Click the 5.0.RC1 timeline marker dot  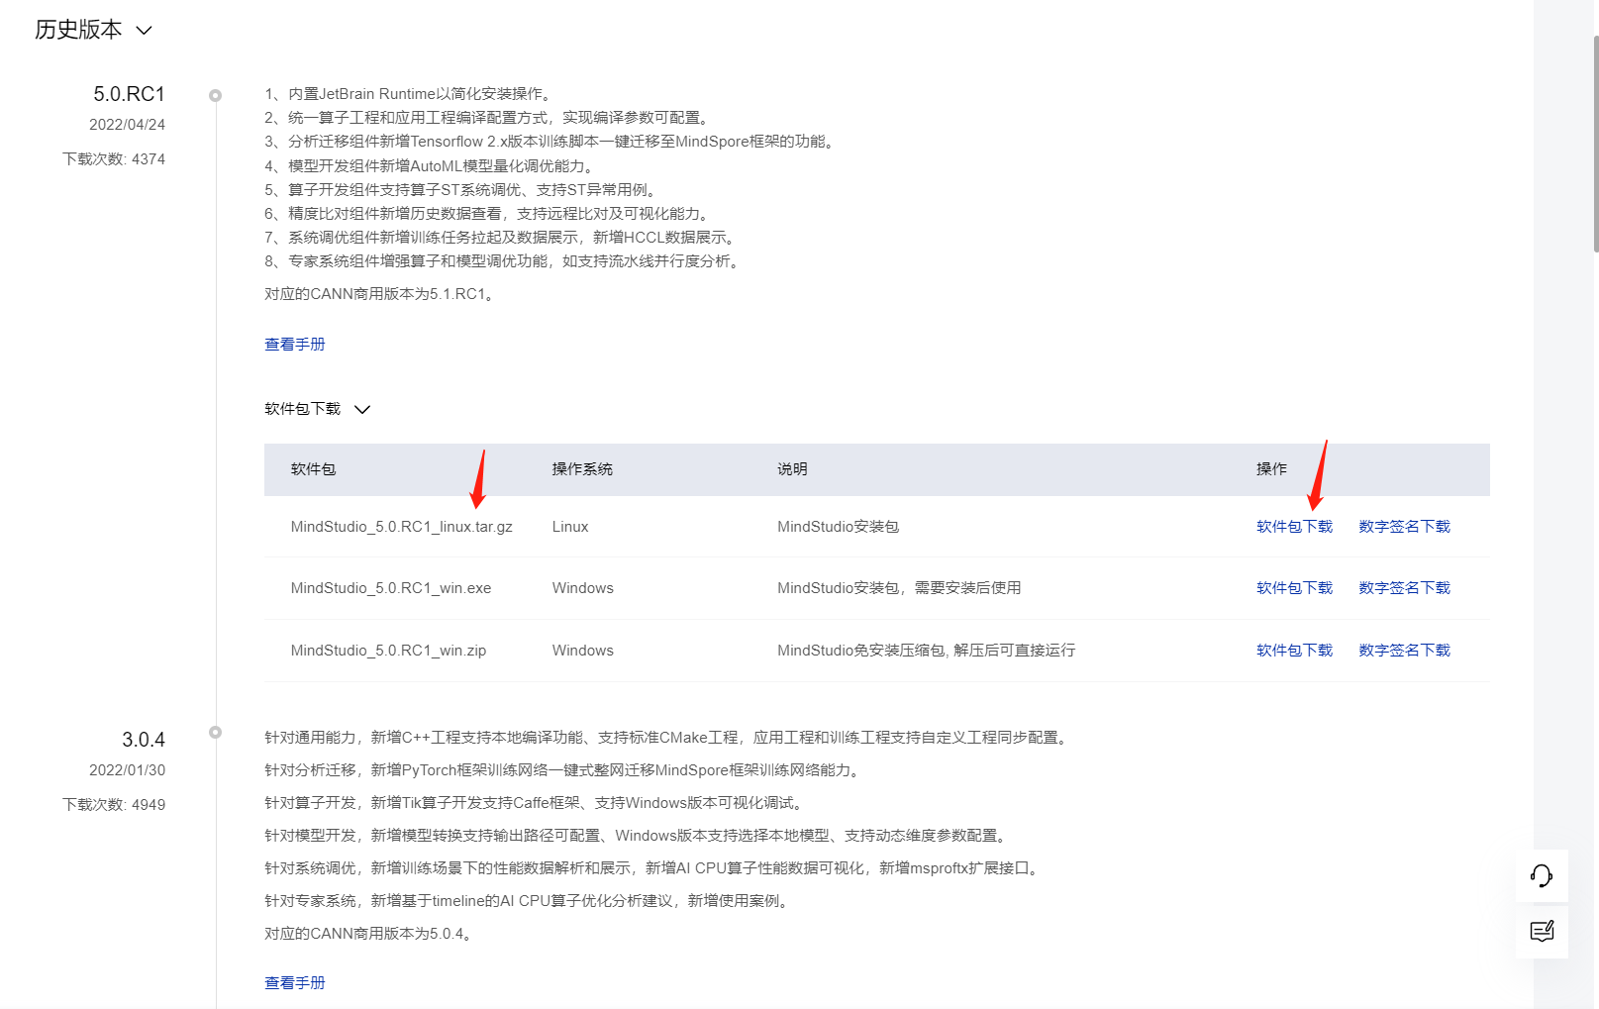[x=215, y=96]
